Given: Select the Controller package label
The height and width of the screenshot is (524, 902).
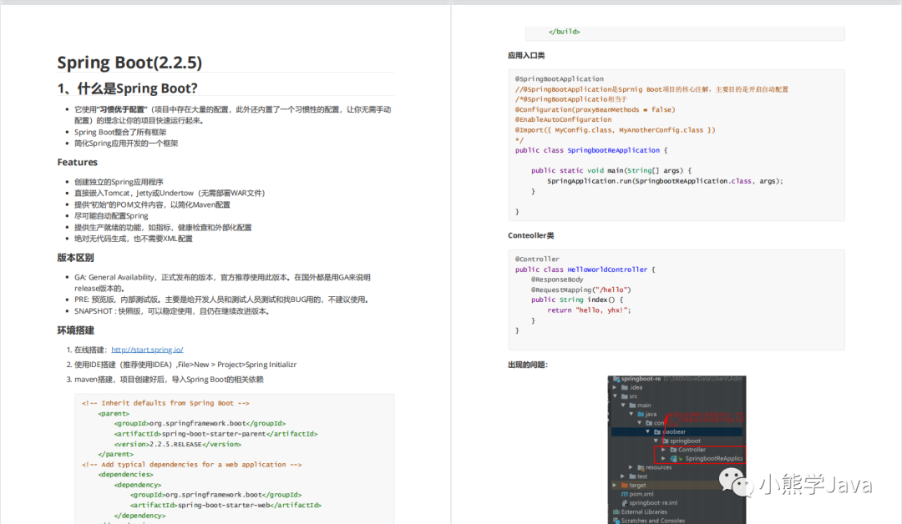Looking at the screenshot, I should coord(692,449).
